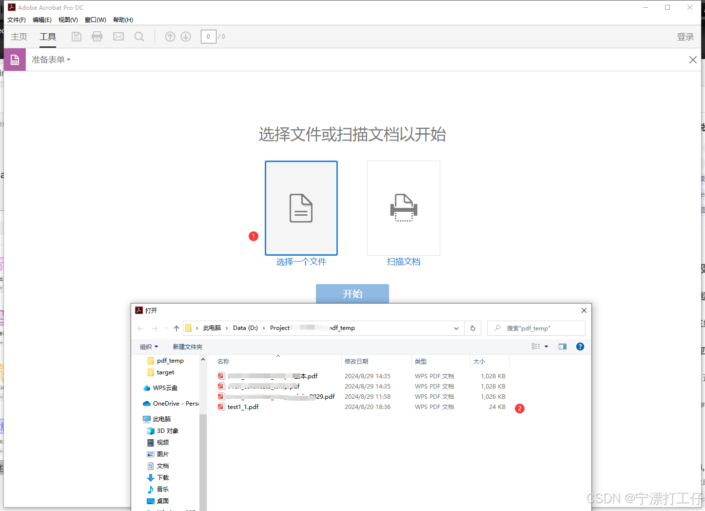Viewport: 705px width, 511px height.
Task: Open the 帮助(H) menu
Action: (x=123, y=20)
